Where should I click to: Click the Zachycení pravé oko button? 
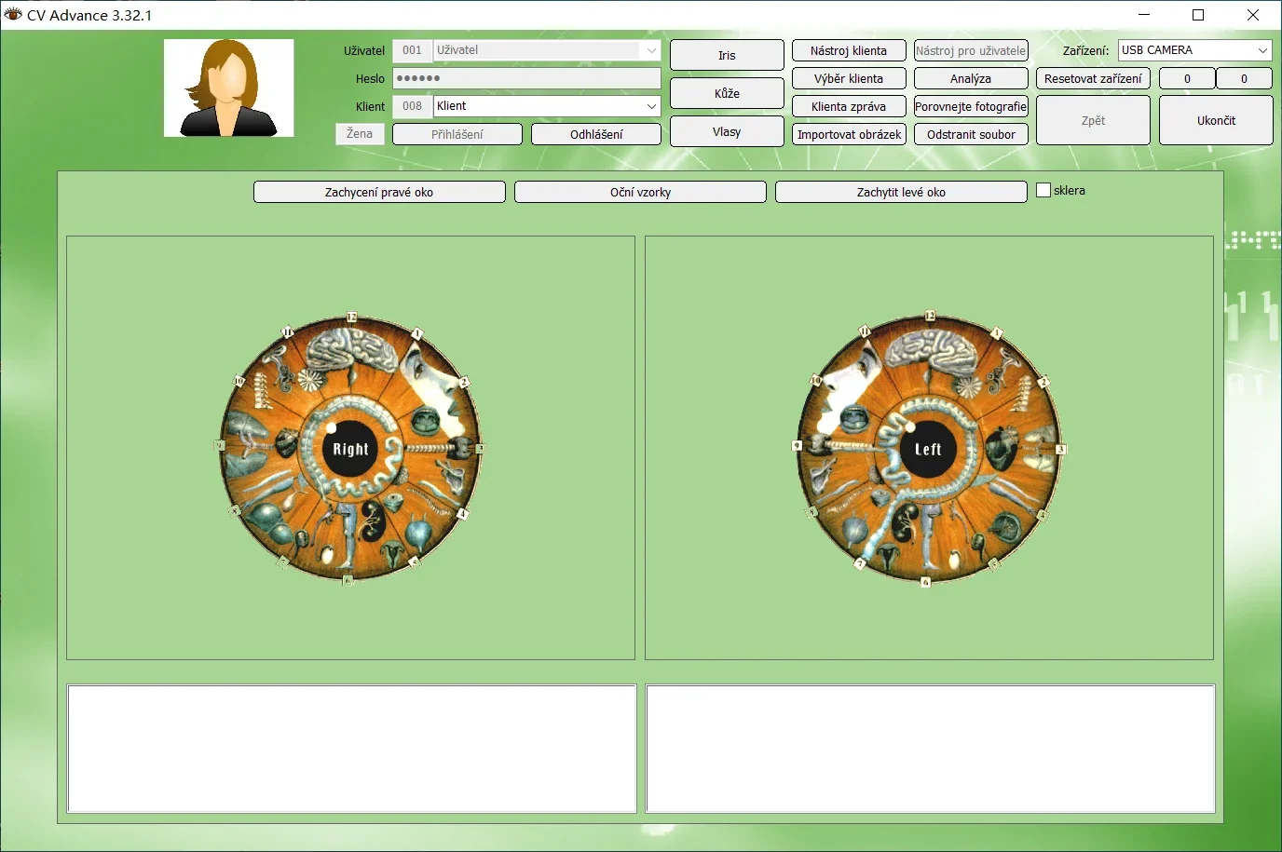coord(379,192)
